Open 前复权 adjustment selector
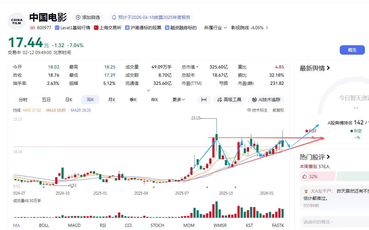The height and width of the screenshot is (230, 369). coord(278,110)
